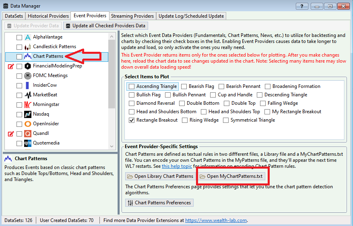This screenshot has width=353, height=226.
Task: Click the FOMC Meetings seal icon
Action: click(x=28, y=76)
